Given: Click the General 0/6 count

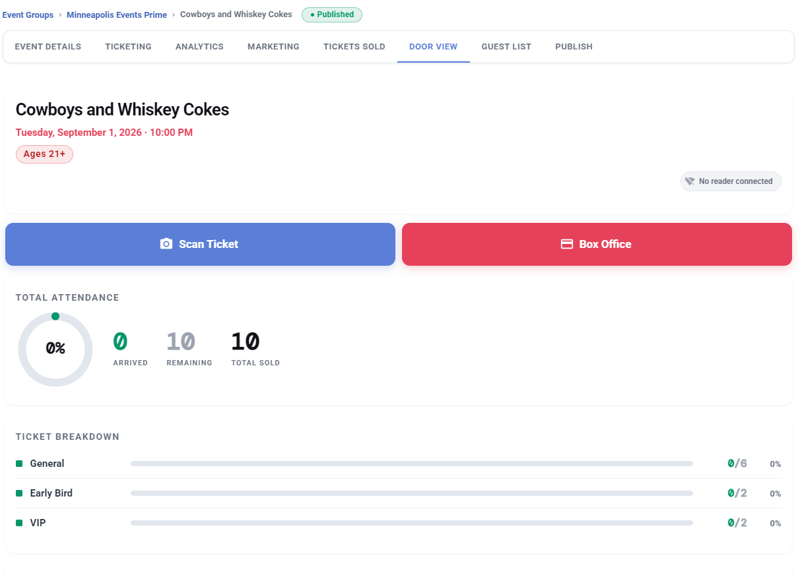Looking at the screenshot, I should click(737, 464).
